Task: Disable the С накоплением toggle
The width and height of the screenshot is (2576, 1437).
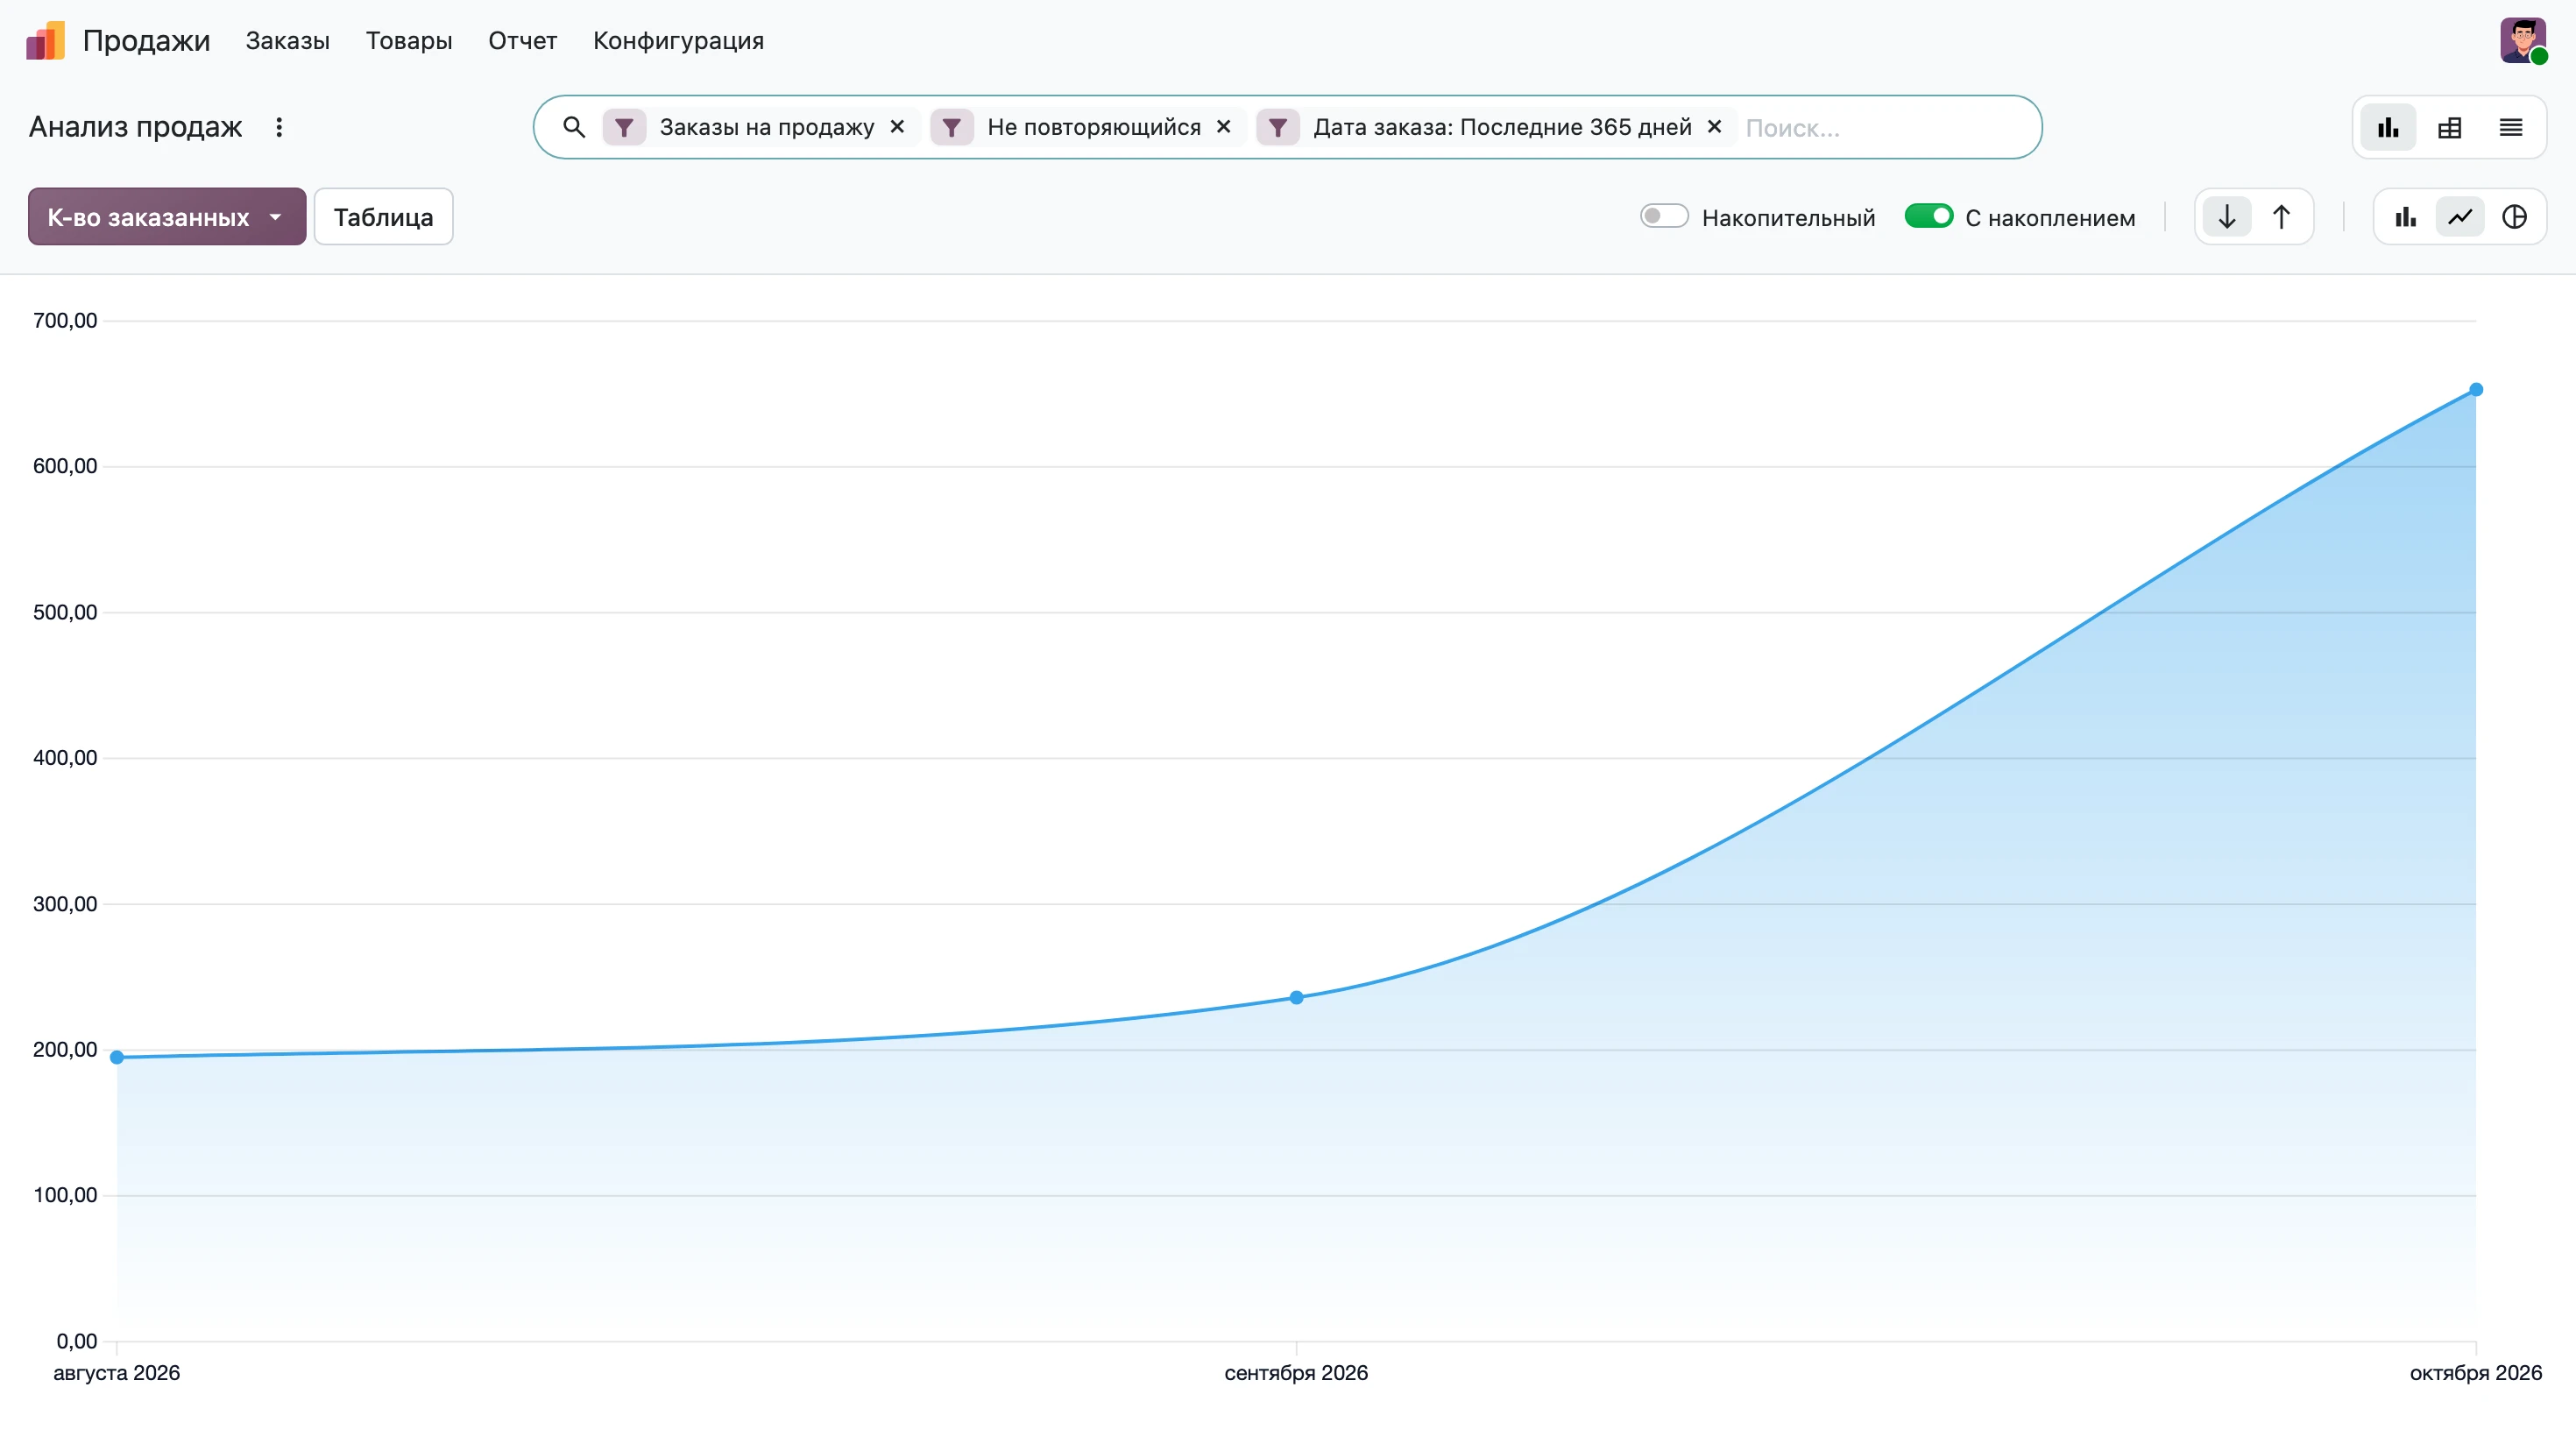Action: point(1929,216)
